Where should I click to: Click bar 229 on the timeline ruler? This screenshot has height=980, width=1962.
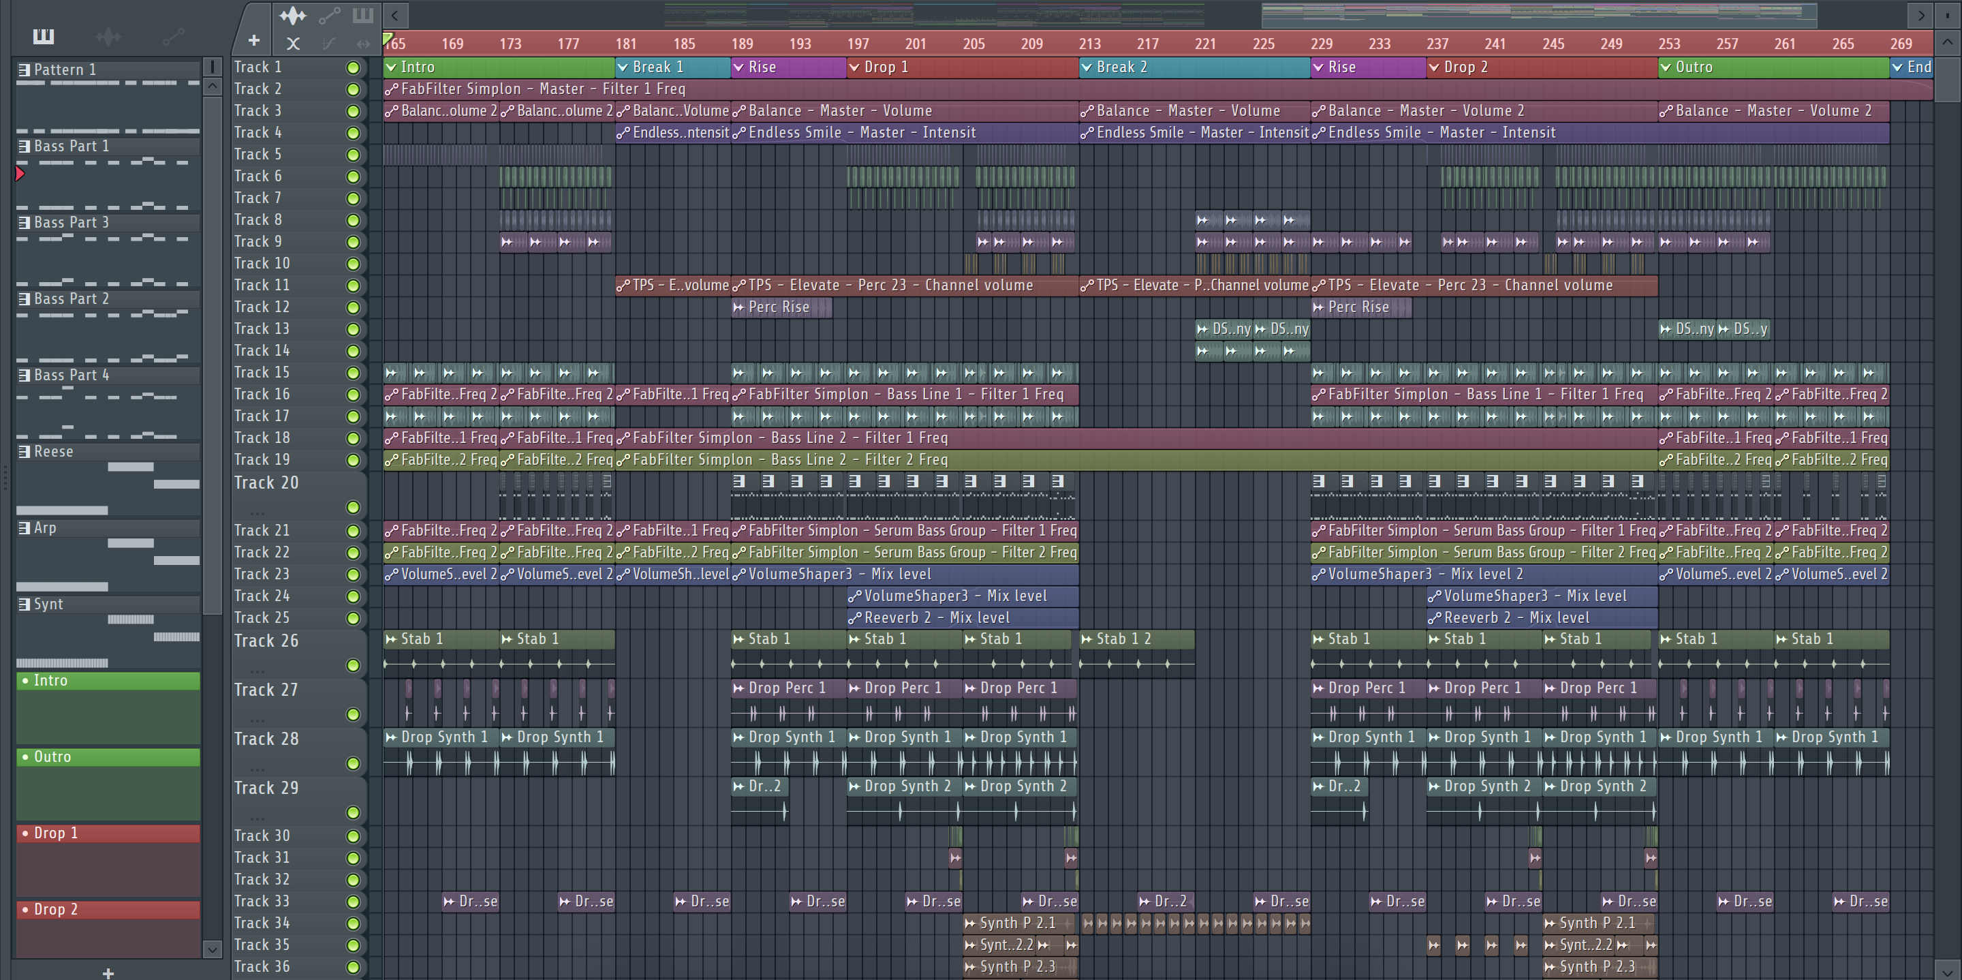1322,44
